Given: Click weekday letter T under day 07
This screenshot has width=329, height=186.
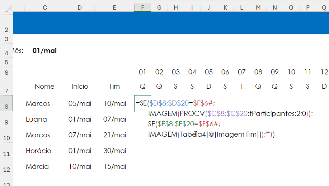Looking at the screenshot, I should tap(241, 86).
